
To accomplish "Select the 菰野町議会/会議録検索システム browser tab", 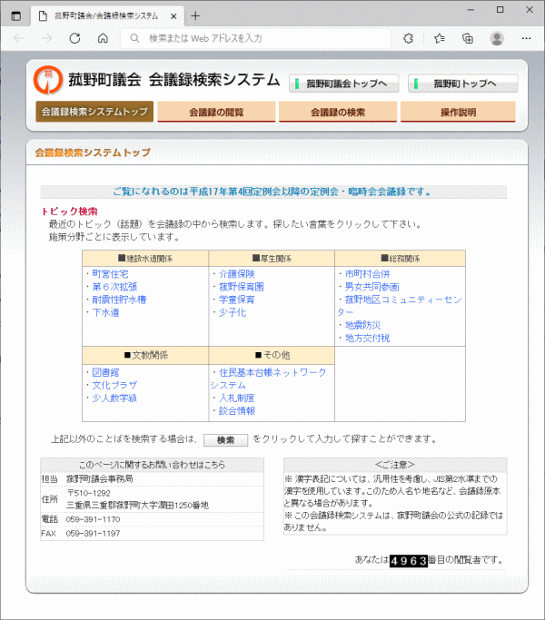I will (x=107, y=16).
